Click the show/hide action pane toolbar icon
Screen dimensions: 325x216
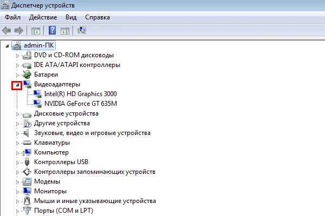pos(65,31)
